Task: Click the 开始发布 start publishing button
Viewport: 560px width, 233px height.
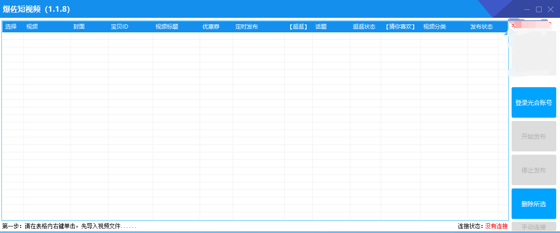Action: tap(534, 136)
